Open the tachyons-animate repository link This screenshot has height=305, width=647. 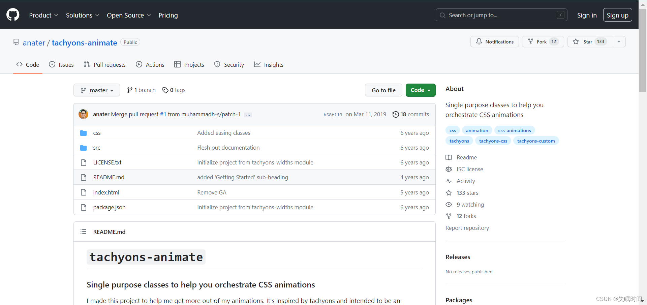pyautogui.click(x=84, y=43)
